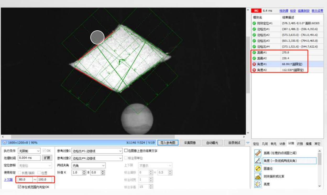Click the 自动曝光 button
The width and height of the screenshot is (327, 195).
212,143
